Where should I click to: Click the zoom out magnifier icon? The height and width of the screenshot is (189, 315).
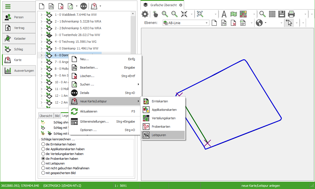175,14
